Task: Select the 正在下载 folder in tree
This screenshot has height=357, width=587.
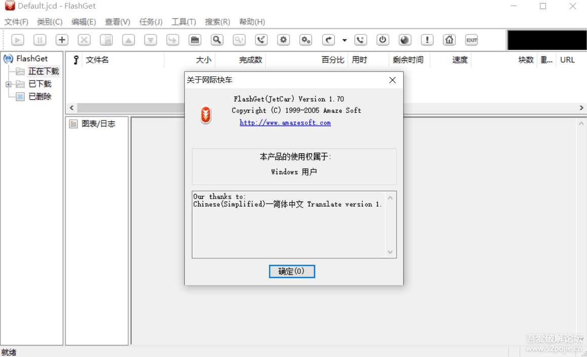Action: (x=44, y=71)
